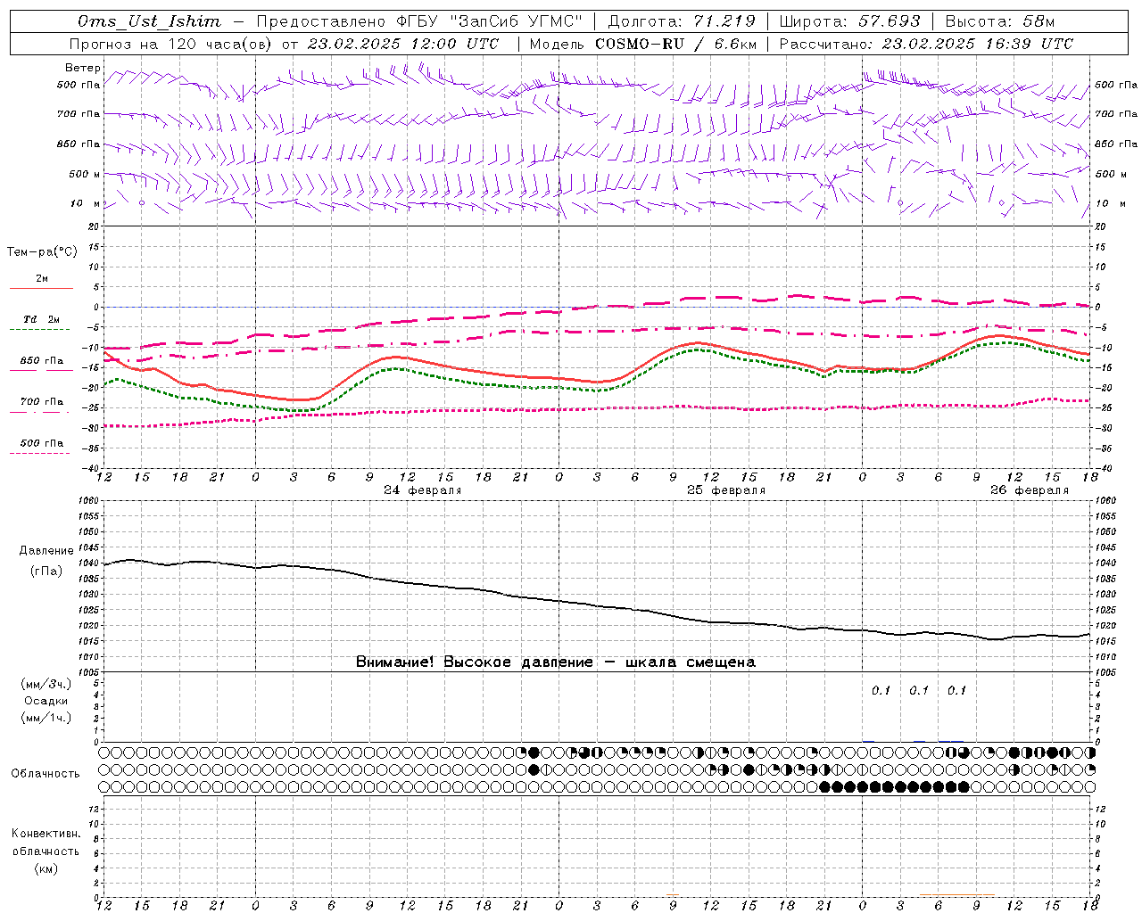Click the Конвективн. облачность panel label
Screen dimensions: 1142x913
click(46, 843)
